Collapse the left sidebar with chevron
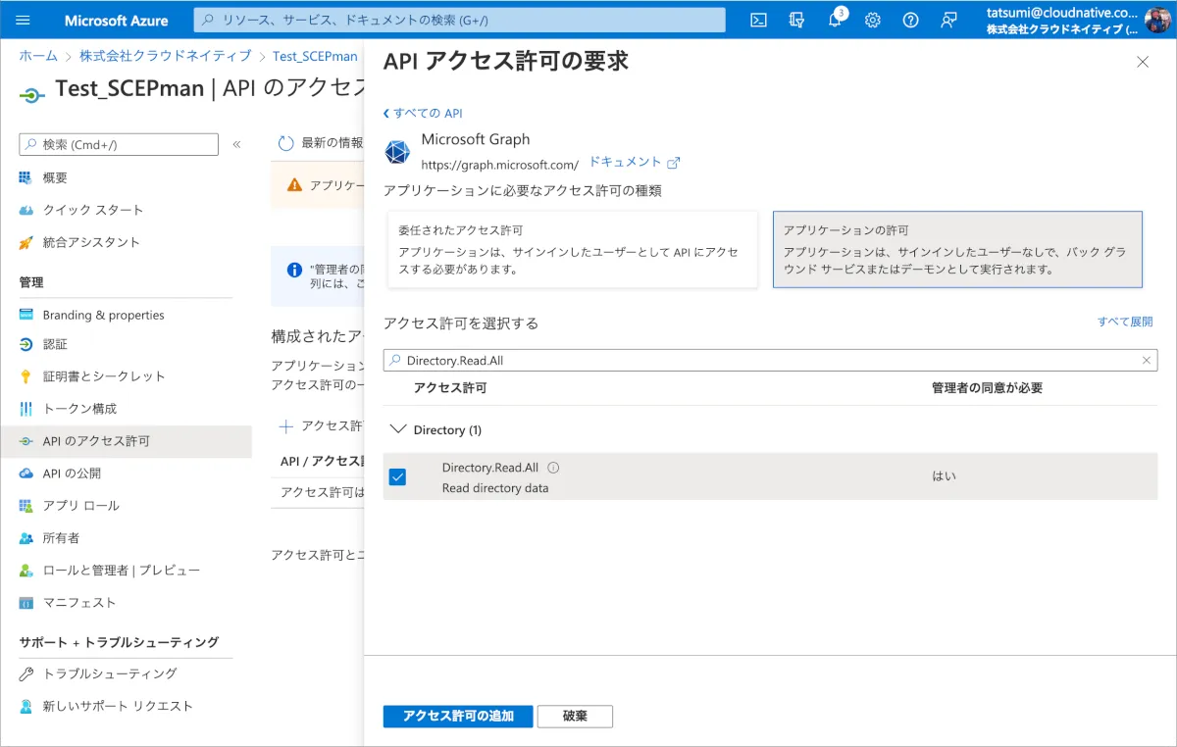 [x=236, y=145]
